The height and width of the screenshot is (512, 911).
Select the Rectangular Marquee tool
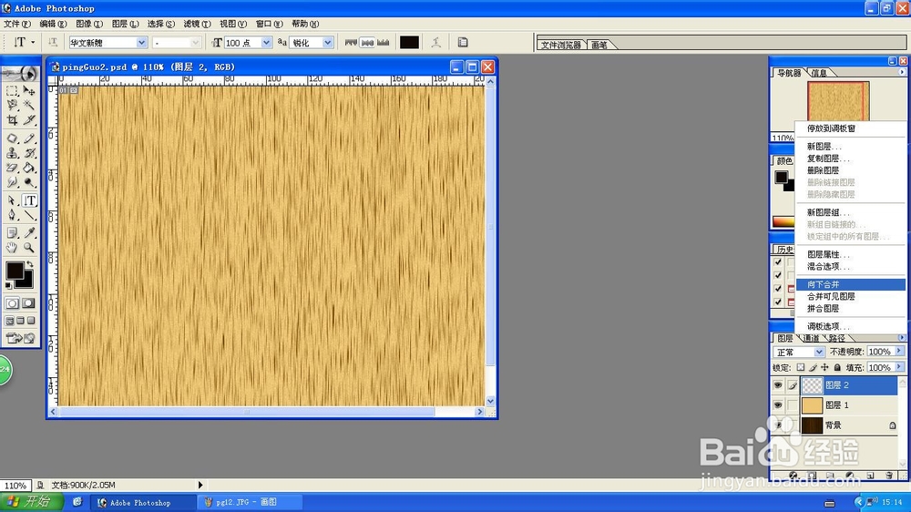pos(12,91)
